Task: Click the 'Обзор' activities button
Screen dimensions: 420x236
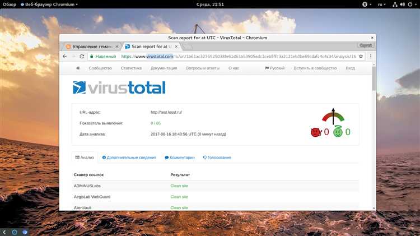Action: pos(10,4)
